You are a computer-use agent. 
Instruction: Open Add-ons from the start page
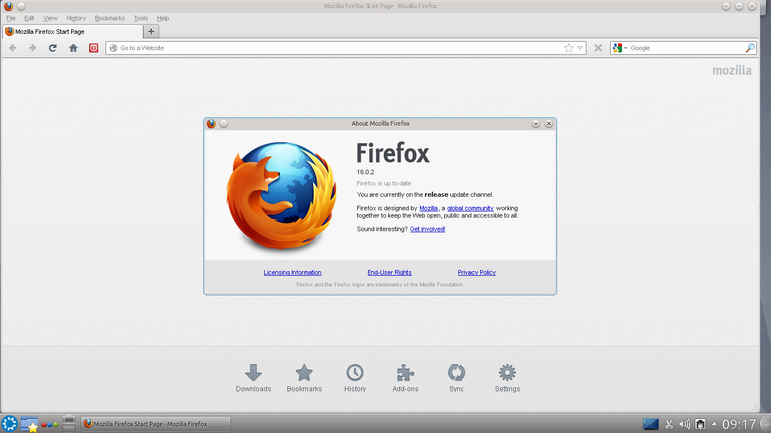coord(406,378)
